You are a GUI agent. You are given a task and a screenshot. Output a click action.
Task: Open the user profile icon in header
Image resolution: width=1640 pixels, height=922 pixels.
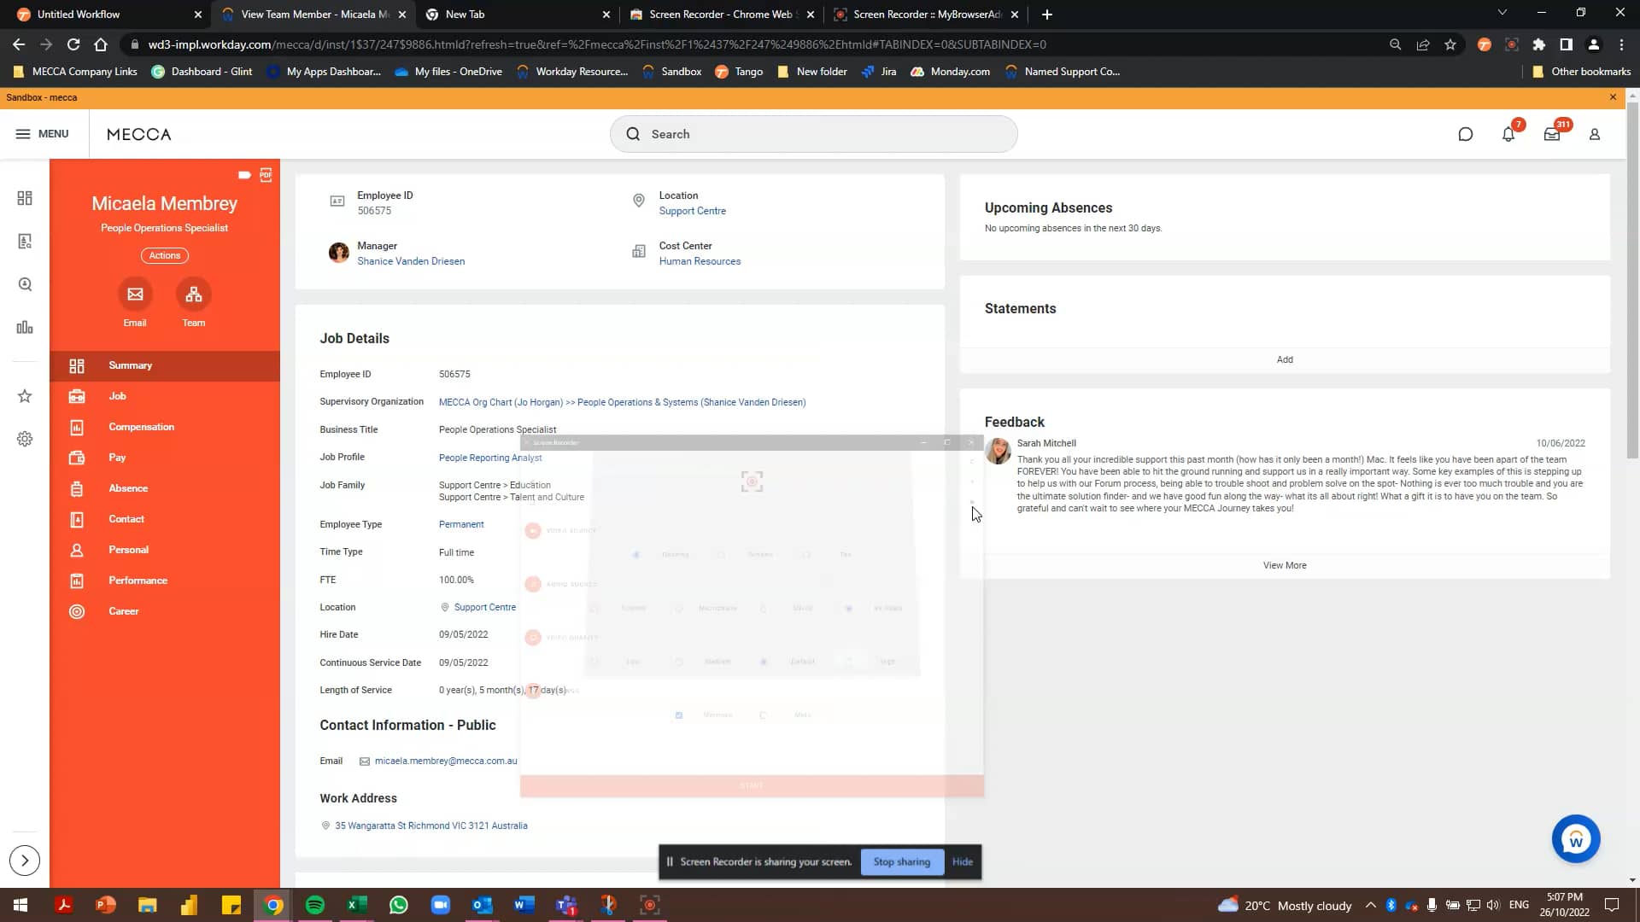pyautogui.click(x=1595, y=134)
